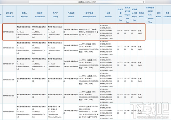Click the Factory column header
This screenshot has width=171, height=120.
55,15
